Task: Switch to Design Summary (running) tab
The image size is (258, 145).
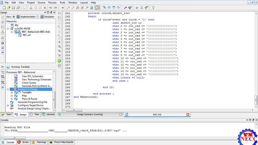Action: tap(90, 114)
